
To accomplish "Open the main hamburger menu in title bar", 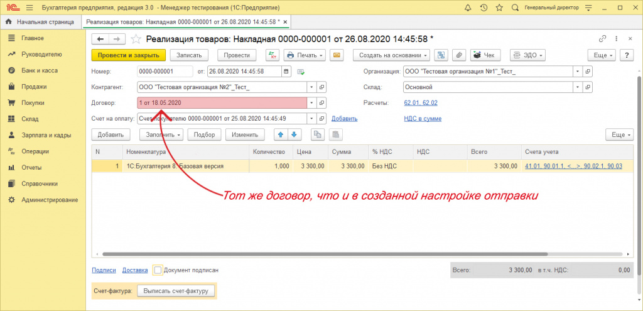I will (29, 8).
